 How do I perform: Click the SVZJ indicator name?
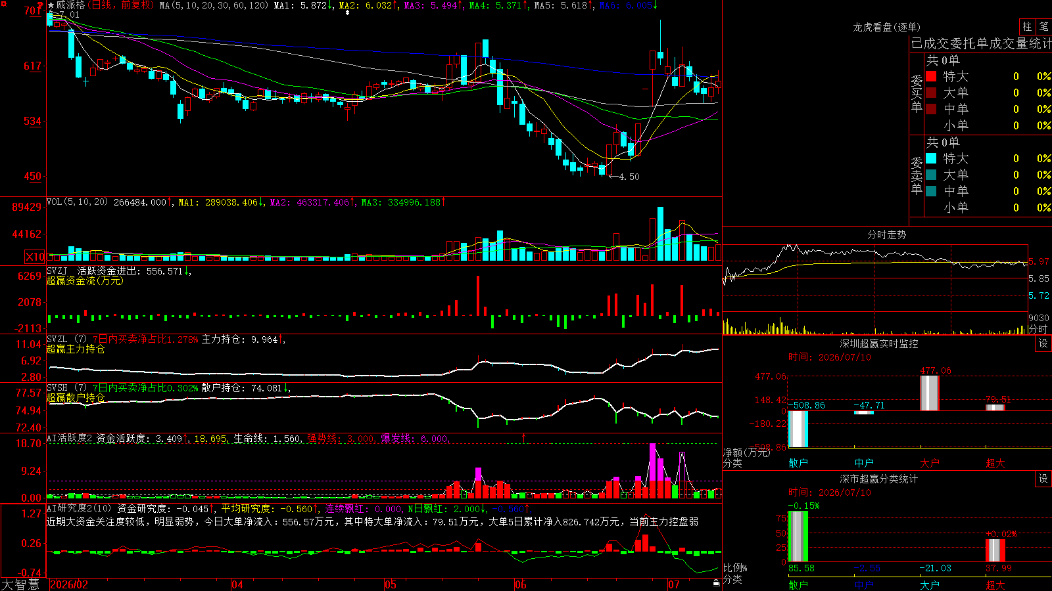point(57,271)
